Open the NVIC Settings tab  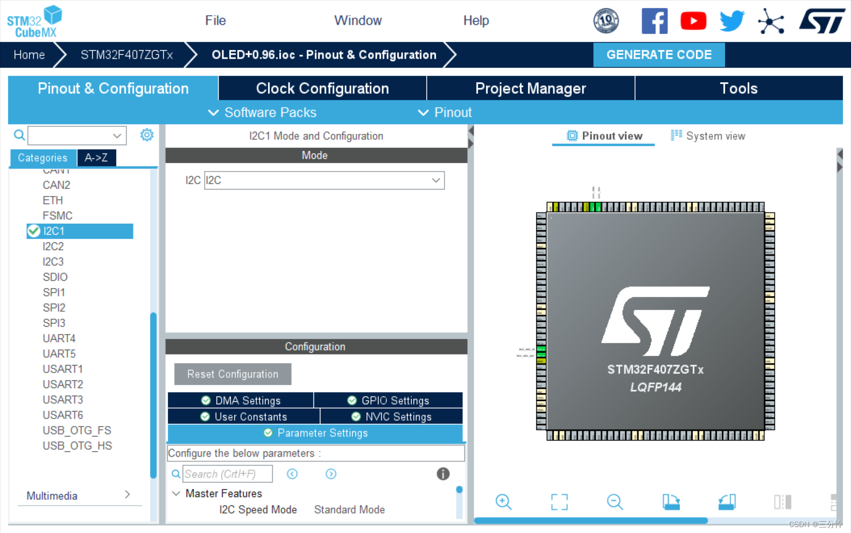pos(392,416)
